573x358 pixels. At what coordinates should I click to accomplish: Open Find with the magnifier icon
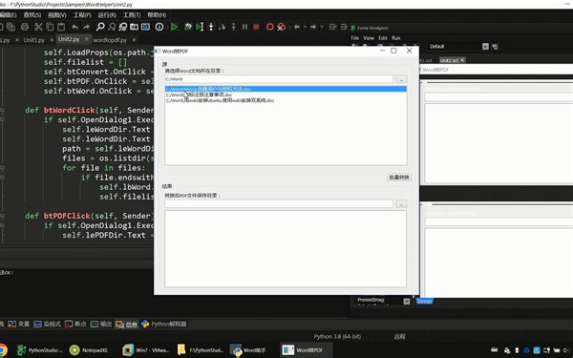click(x=100, y=27)
